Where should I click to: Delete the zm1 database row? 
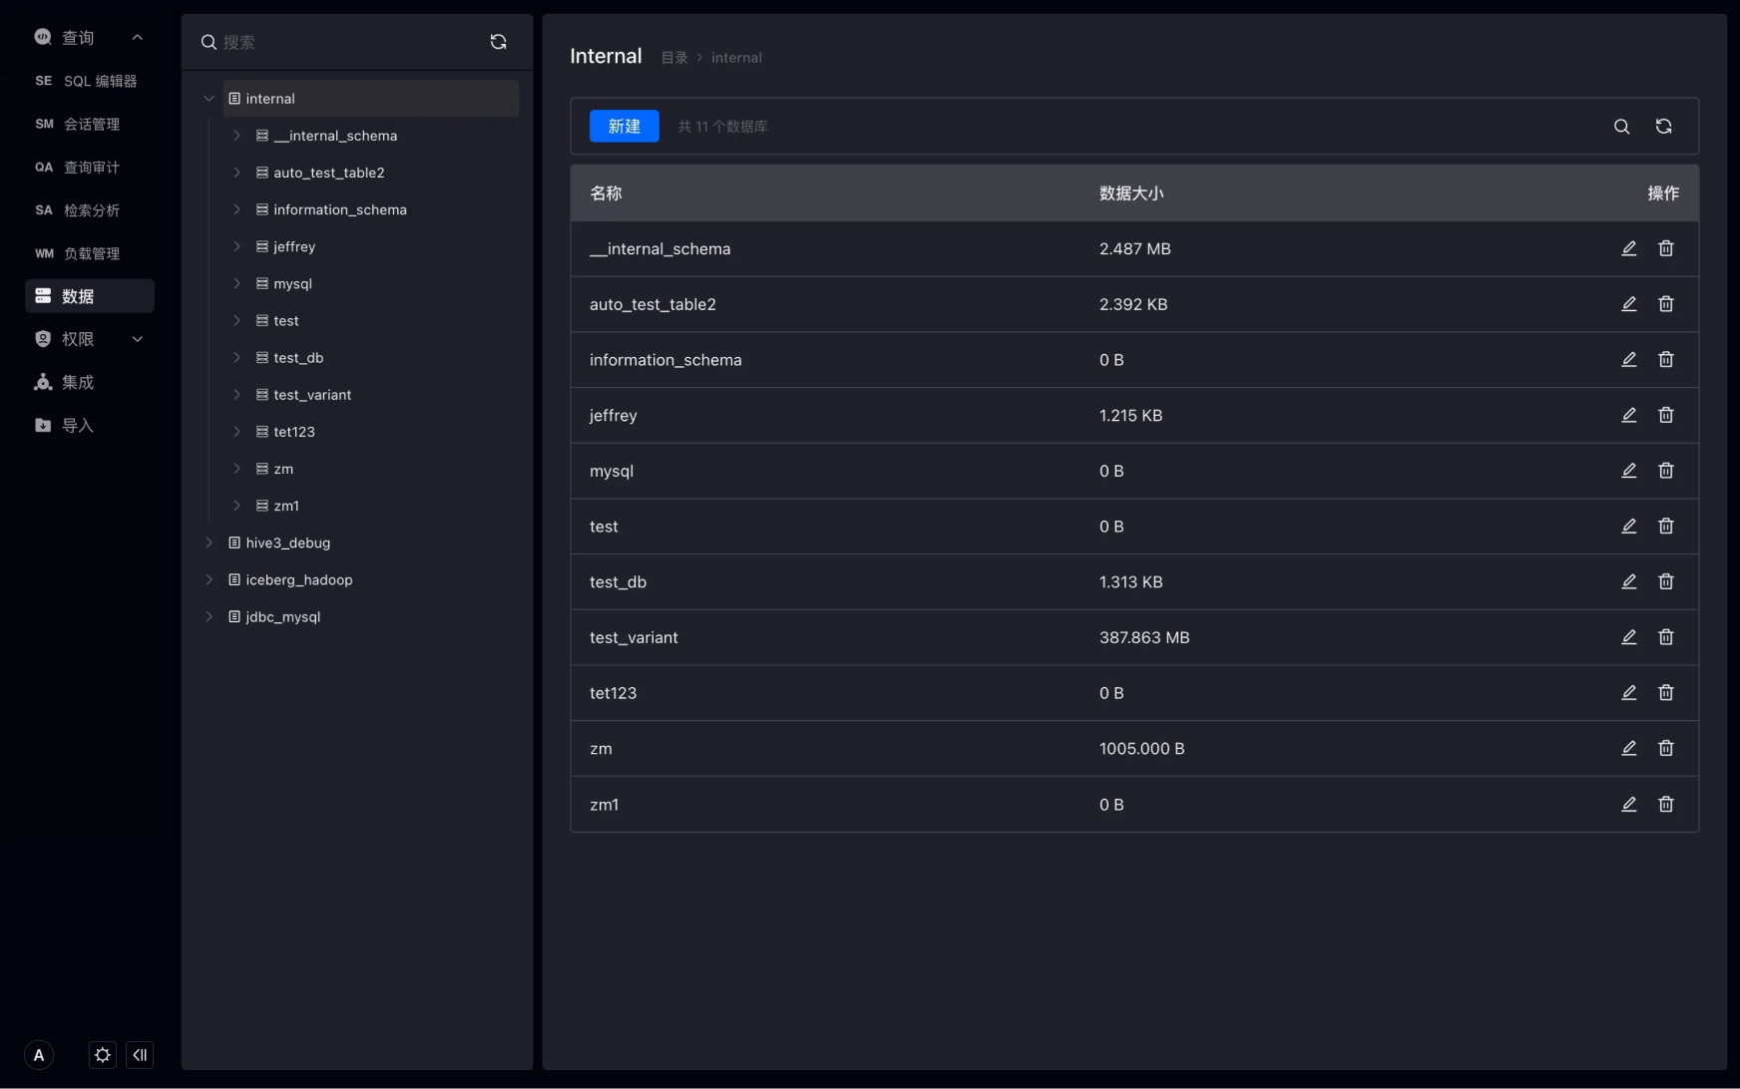1666,804
